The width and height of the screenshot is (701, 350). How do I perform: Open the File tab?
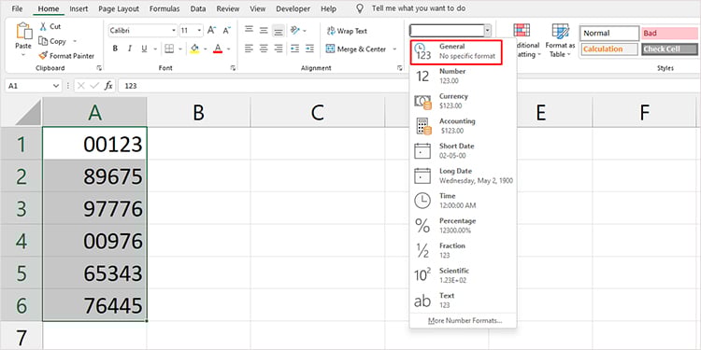pyautogui.click(x=18, y=8)
